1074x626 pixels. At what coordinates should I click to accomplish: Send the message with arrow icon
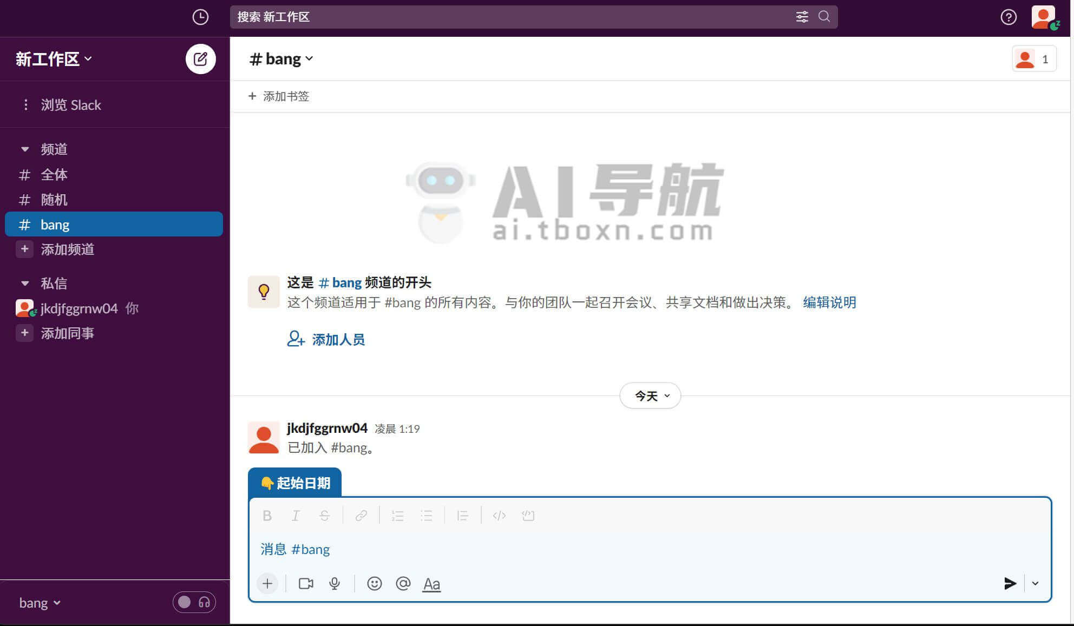point(1010,583)
